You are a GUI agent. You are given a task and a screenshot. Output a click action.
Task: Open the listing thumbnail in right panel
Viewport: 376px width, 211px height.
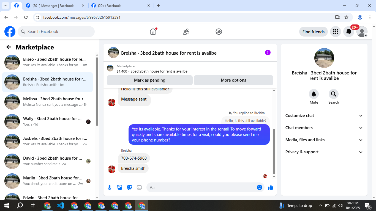click(324, 58)
